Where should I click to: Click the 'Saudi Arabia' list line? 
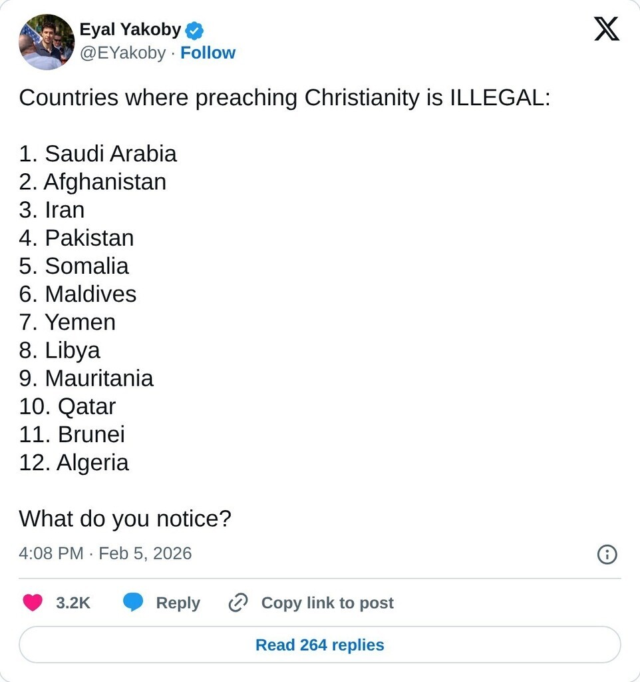98,154
